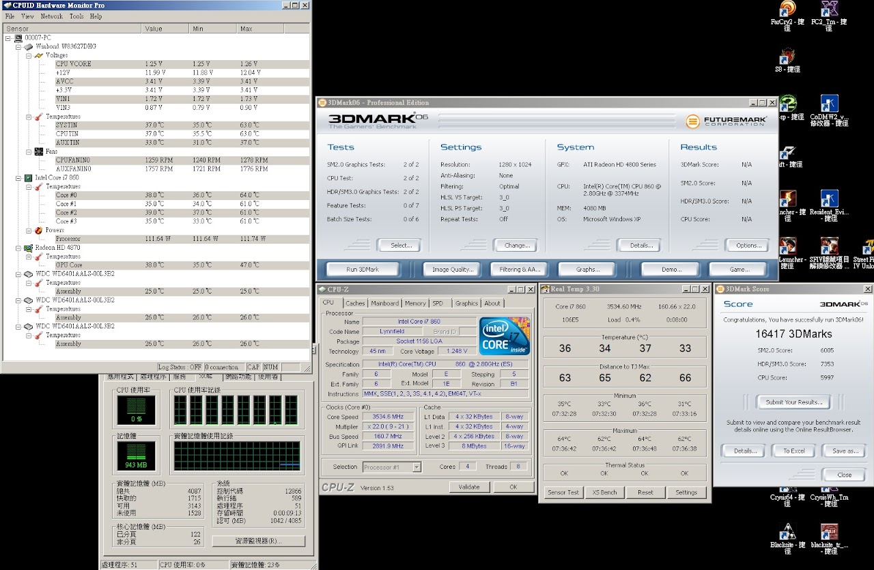The image size is (874, 570).
Task: Click Submit Your Results... in 3DMark Score
Action: click(793, 402)
